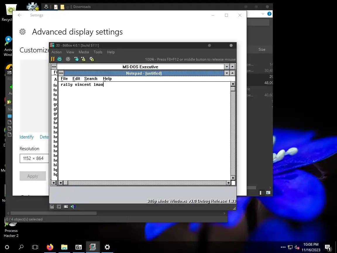The image size is (337, 253).
Task: Click text "rally vincent lmao"
Action: [82, 85]
